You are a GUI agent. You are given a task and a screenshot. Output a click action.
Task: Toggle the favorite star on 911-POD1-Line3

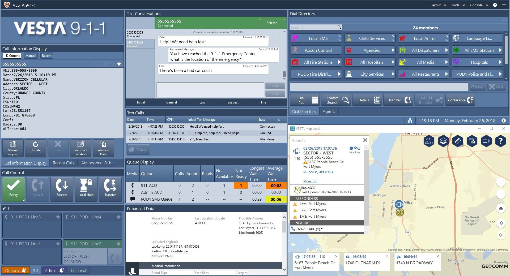pyautogui.click(x=58, y=217)
